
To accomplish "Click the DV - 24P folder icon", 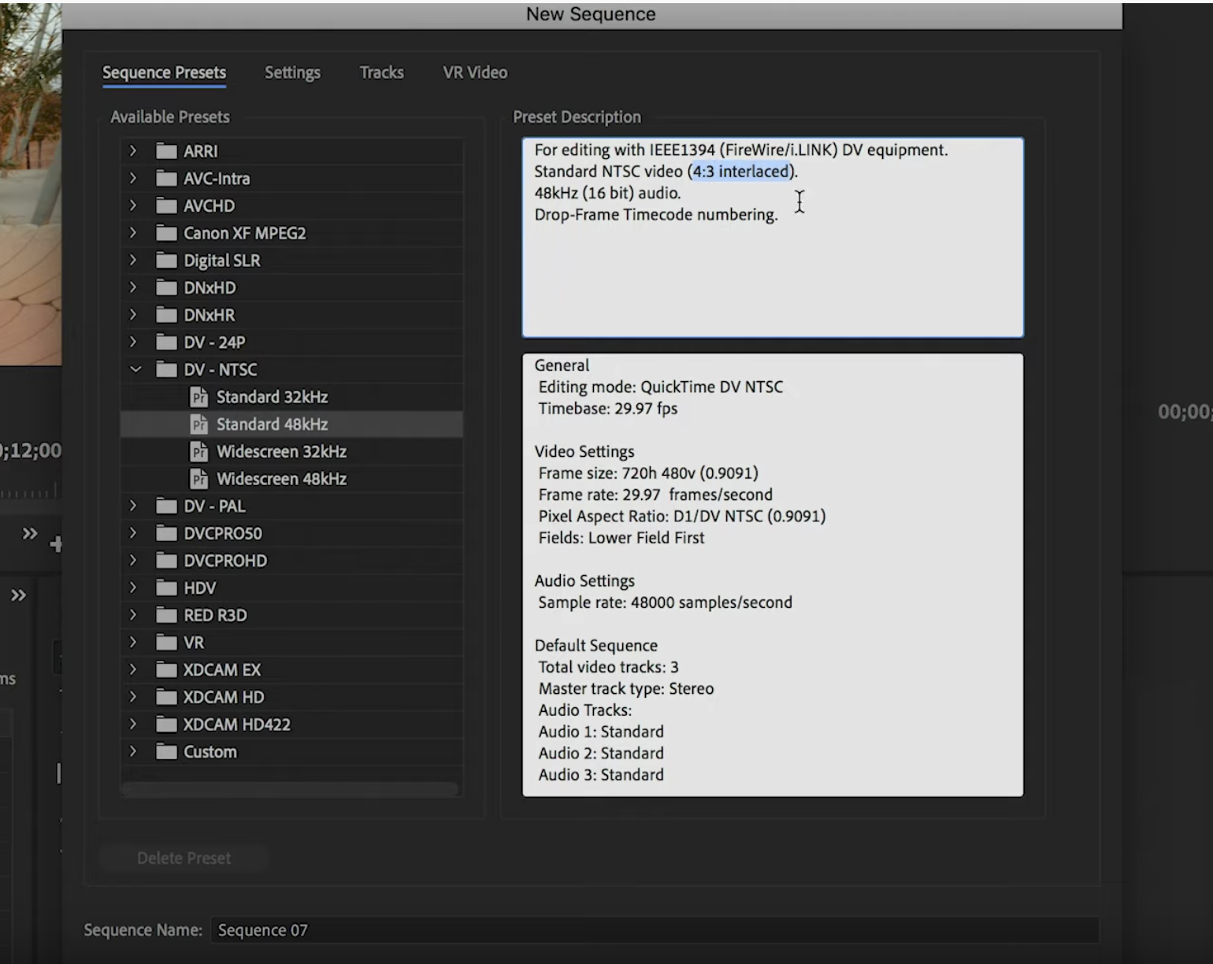I will pyautogui.click(x=166, y=343).
